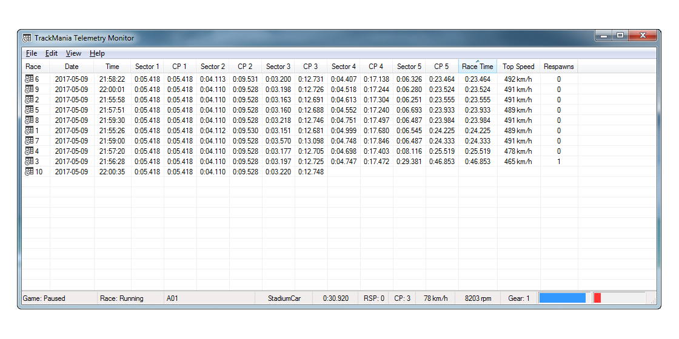Select the 0:13.098 CP 3 cell
Image resolution: width=679 pixels, height=339 pixels.
click(310, 141)
